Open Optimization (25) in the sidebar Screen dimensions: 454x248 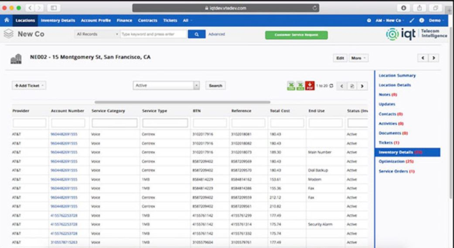coord(396,161)
